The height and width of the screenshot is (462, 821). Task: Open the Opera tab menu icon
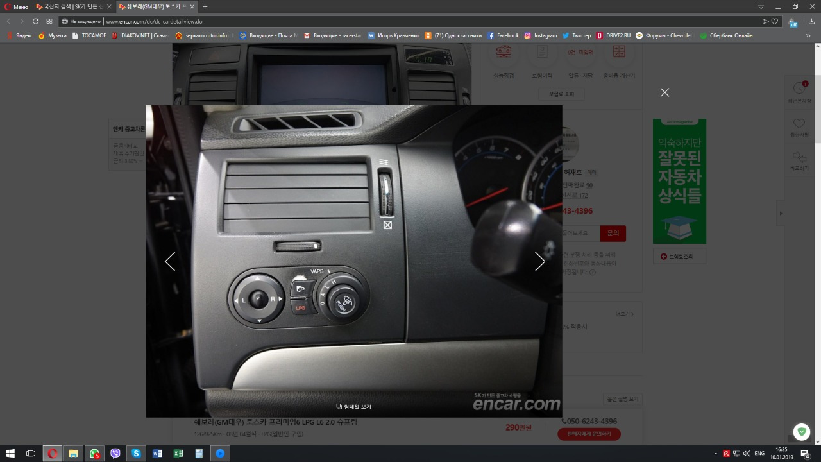pos(761,6)
